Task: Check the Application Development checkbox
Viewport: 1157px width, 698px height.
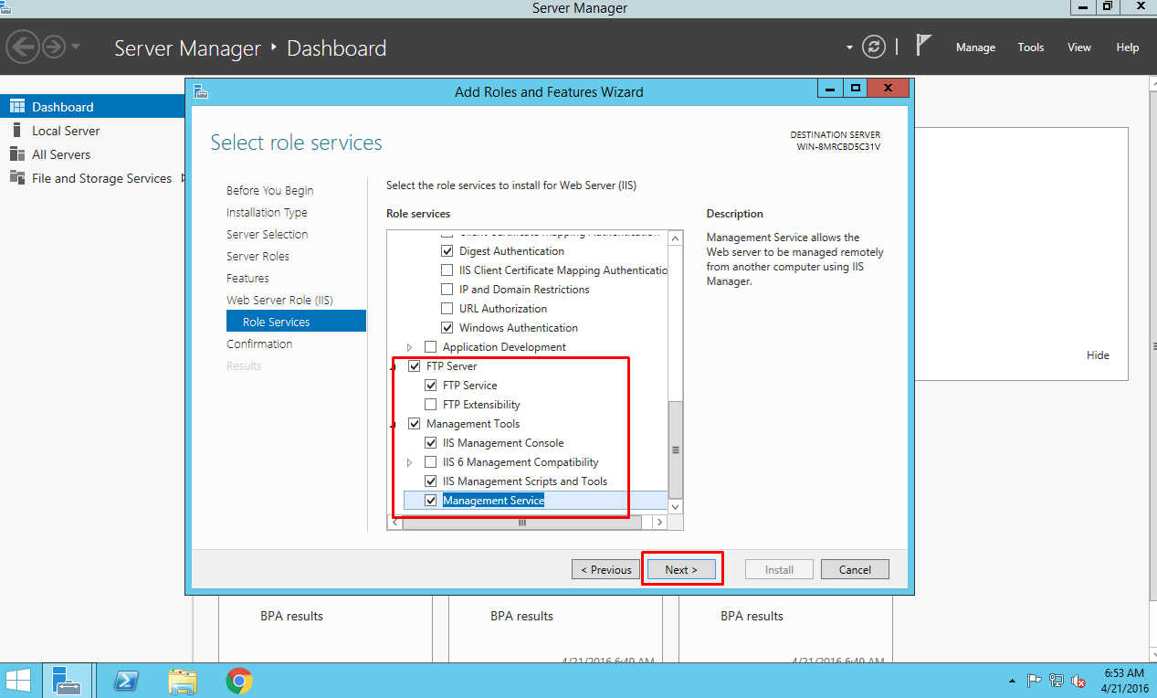Action: click(x=431, y=347)
